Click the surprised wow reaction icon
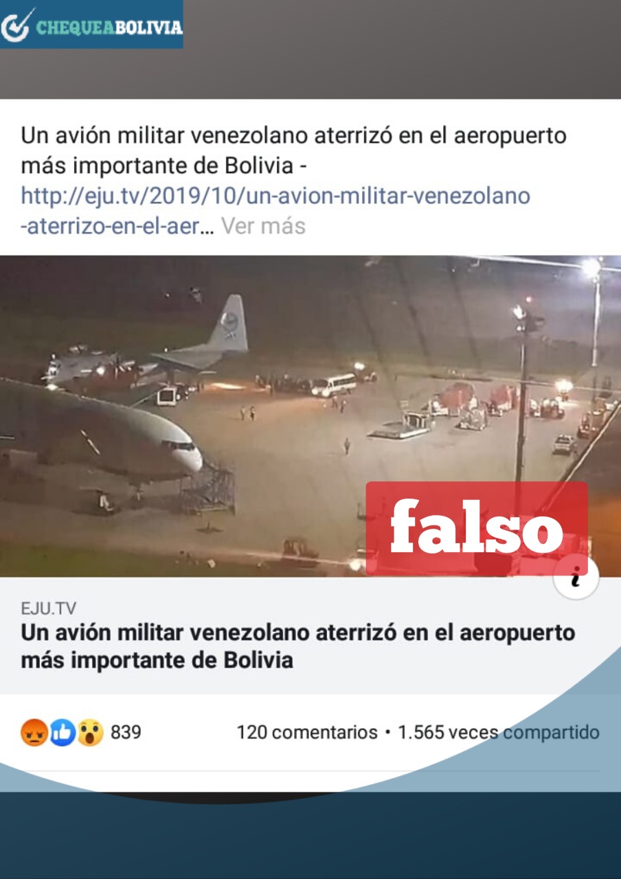The height and width of the screenshot is (879, 621). 90,733
